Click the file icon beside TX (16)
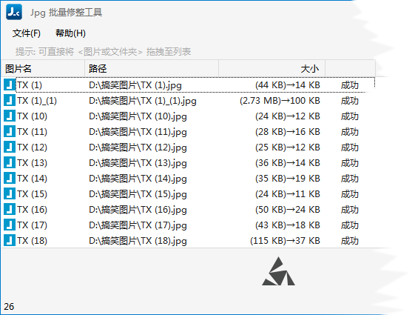Image resolution: width=415 pixels, height=315 pixels. coord(10,210)
